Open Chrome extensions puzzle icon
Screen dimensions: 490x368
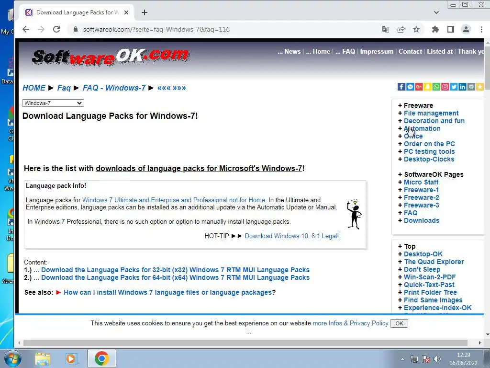tap(435, 29)
